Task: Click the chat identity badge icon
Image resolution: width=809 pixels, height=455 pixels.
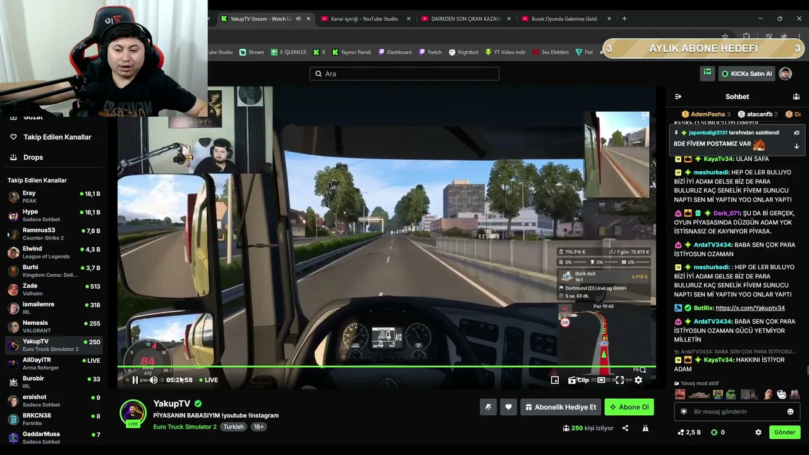Action: [683, 411]
